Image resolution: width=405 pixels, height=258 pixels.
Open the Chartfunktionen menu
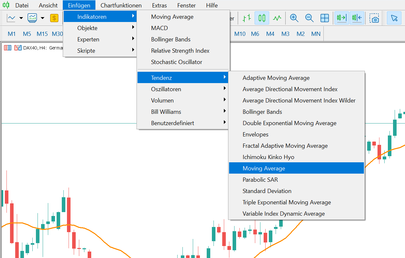click(121, 5)
